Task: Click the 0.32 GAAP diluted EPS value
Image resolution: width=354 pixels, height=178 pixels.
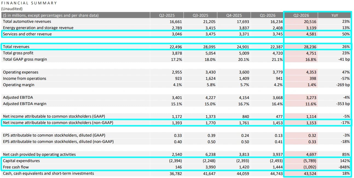Action: pos(312,135)
